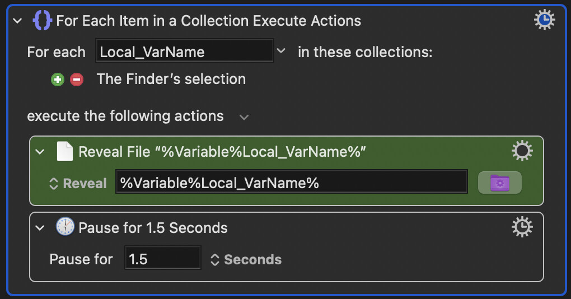Viewport: 571px width, 299px height.
Task: Collapse the Pause for 1.5 Seconds action
Action: click(x=40, y=228)
